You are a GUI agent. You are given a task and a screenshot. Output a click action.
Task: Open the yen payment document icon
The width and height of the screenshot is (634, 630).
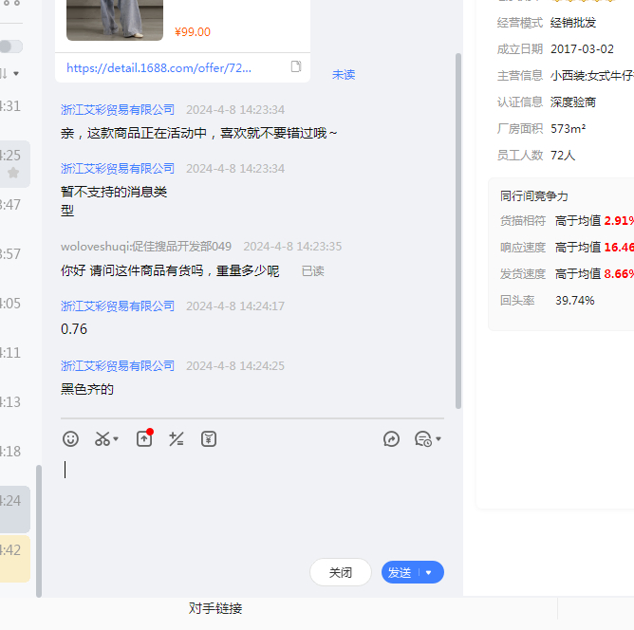(x=209, y=439)
